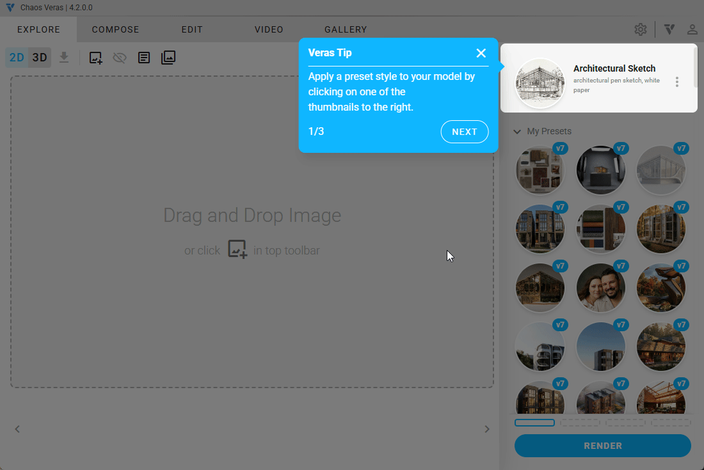Viewport: 704px width, 470px height.
Task: Open the image gallery stack icon
Action: tap(168, 58)
